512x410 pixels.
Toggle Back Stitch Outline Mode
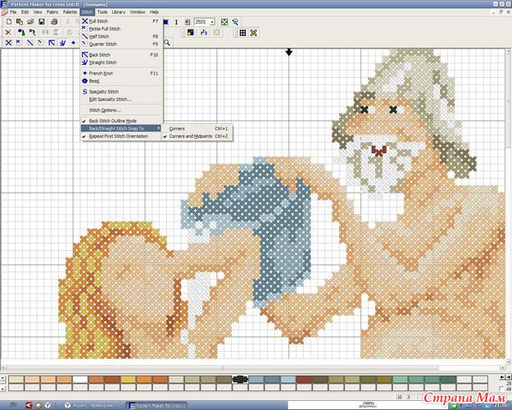point(113,121)
